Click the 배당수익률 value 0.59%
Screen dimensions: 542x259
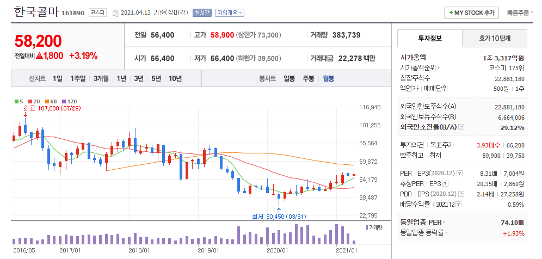(516, 205)
